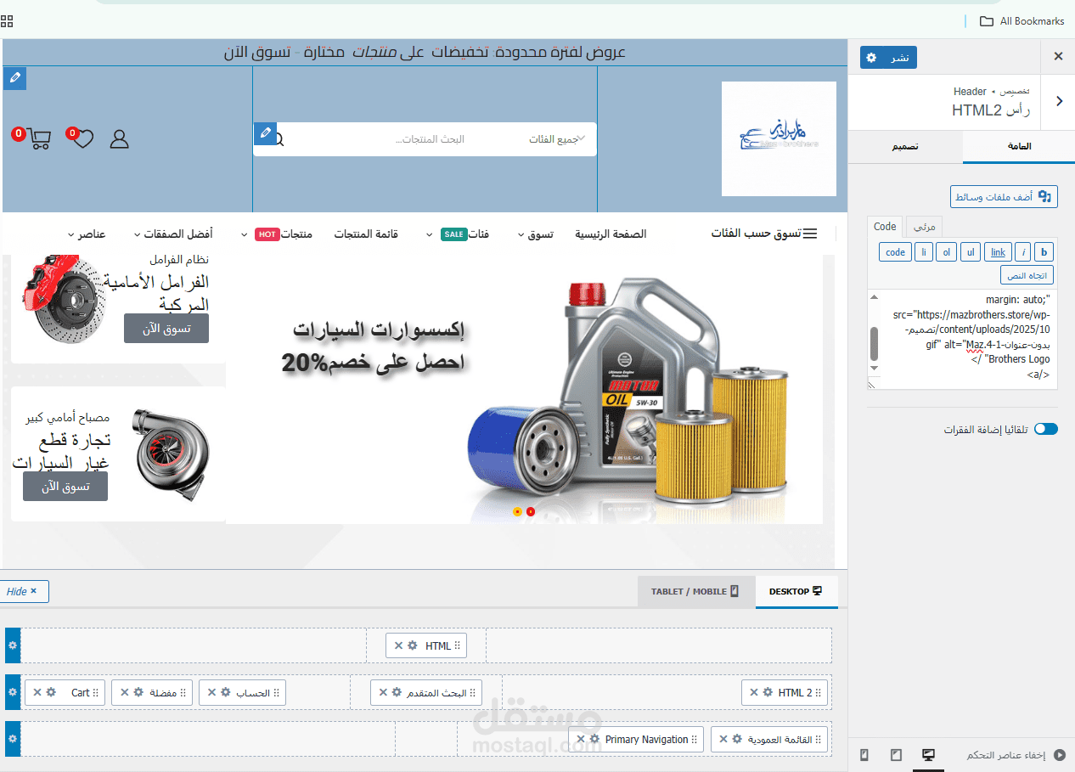Remove the مفضلة builder item
Viewport: 1075px width, 772px height.
[x=124, y=692]
